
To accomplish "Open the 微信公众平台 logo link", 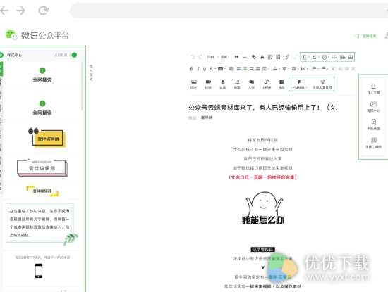I will pyautogui.click(x=37, y=35).
